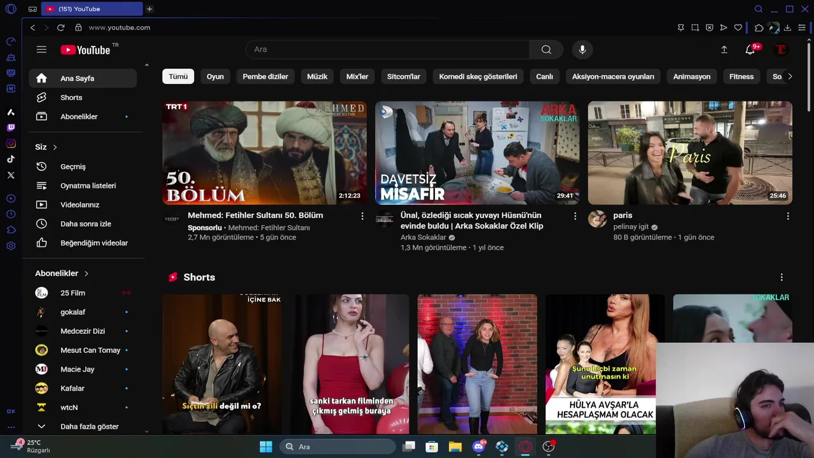Open options menu for Mehmed: Fetihler Sultanı video
The width and height of the screenshot is (814, 458).
coord(362,216)
